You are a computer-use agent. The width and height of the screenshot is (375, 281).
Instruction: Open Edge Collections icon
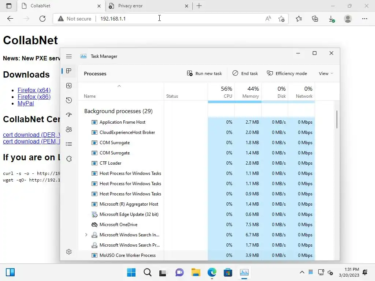click(315, 19)
